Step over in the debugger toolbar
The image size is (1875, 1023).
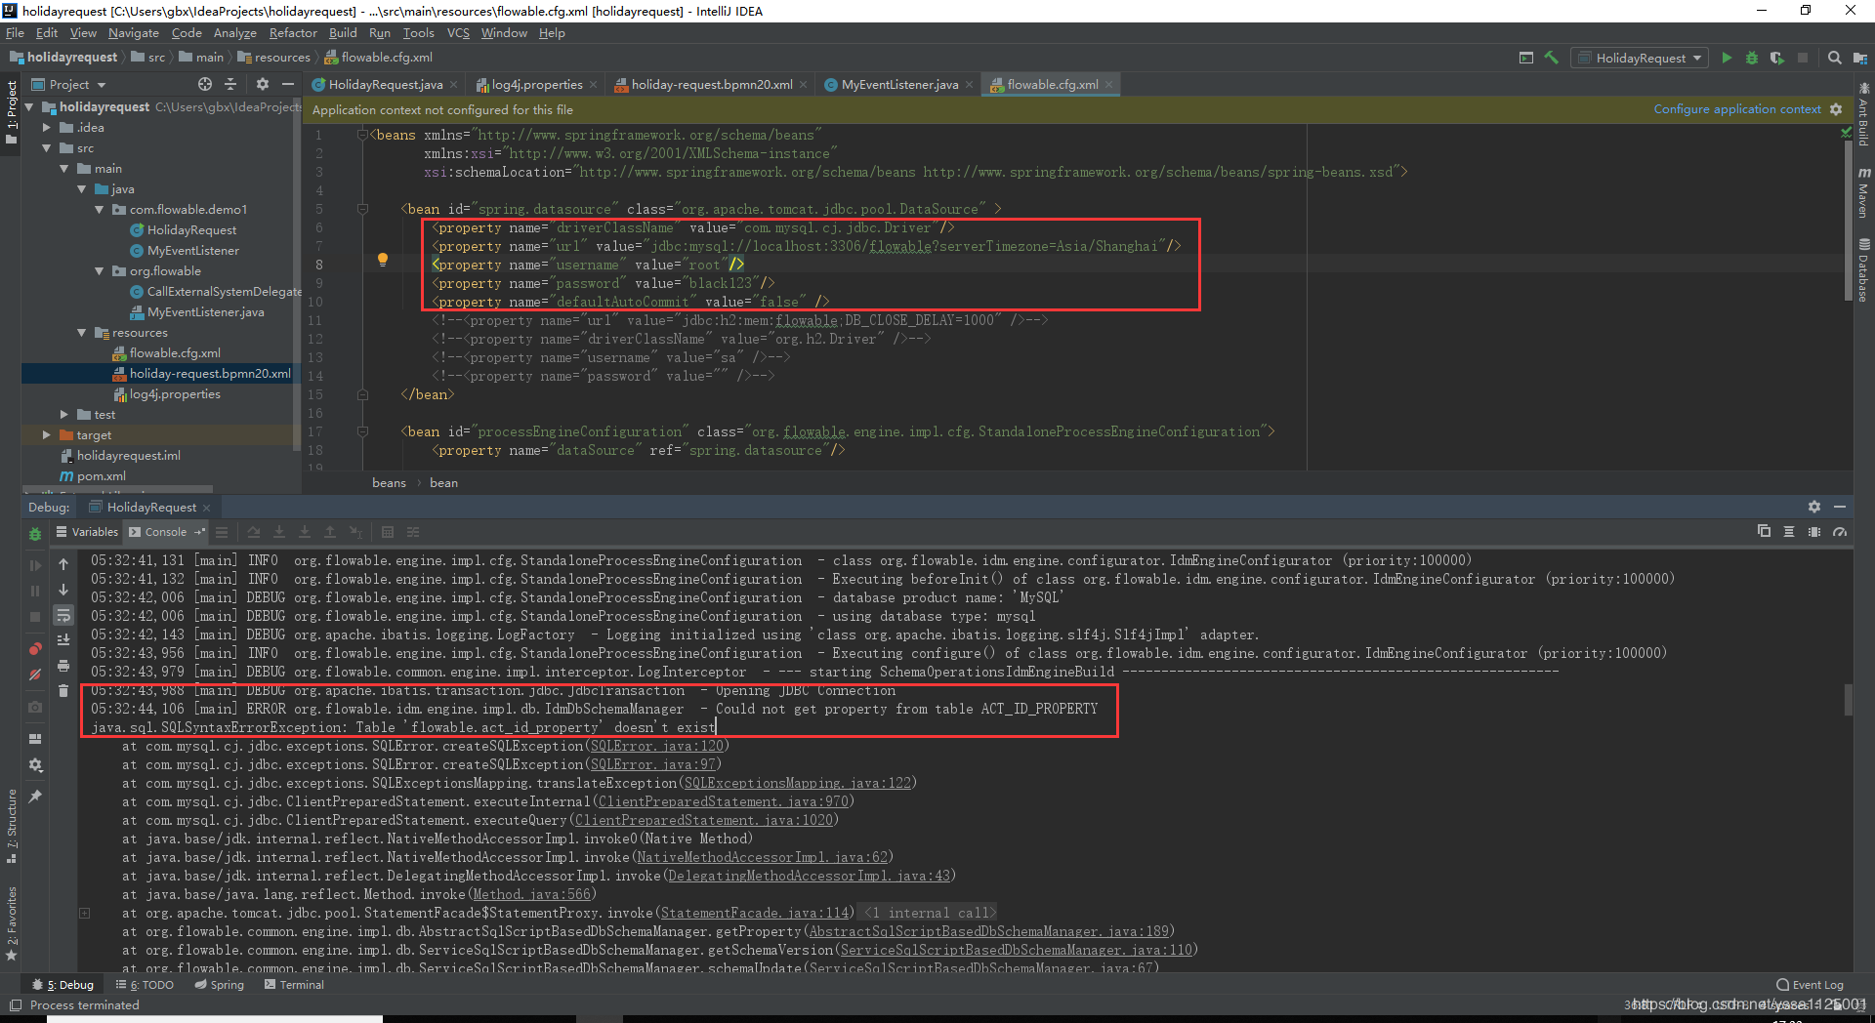click(254, 532)
